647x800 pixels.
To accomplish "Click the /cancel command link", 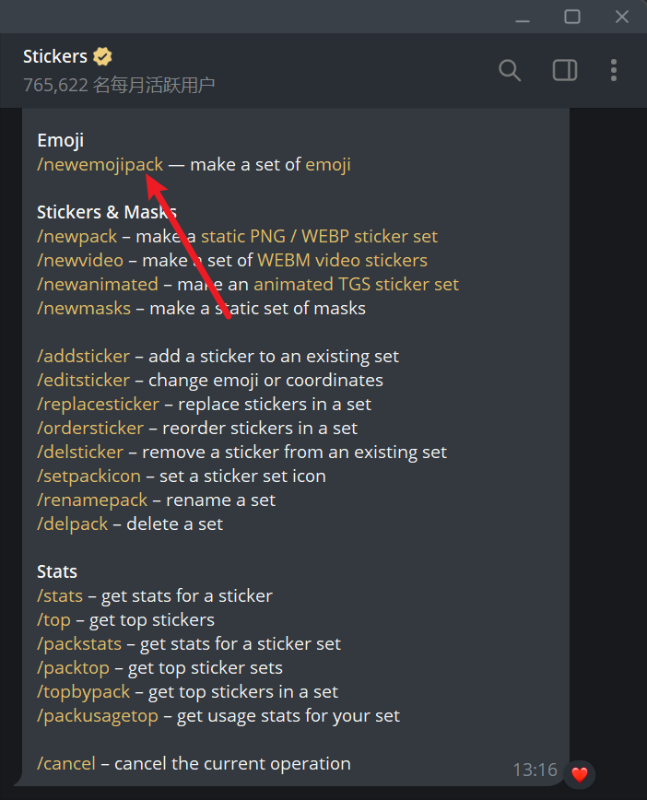I will 65,764.
